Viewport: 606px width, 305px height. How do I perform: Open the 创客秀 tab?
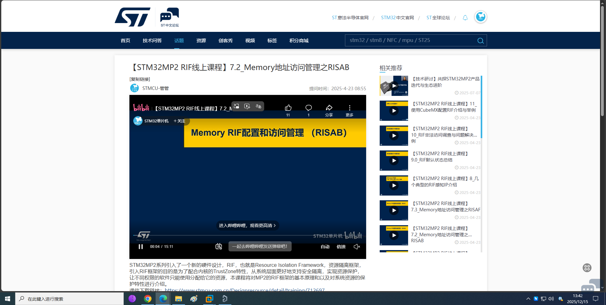226,40
